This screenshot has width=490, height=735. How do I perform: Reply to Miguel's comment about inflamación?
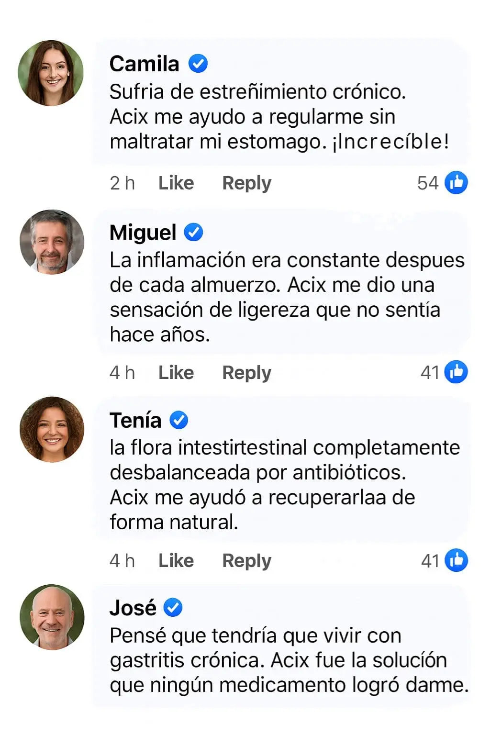click(x=246, y=372)
